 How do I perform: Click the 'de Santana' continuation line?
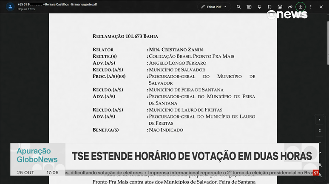point(163,103)
